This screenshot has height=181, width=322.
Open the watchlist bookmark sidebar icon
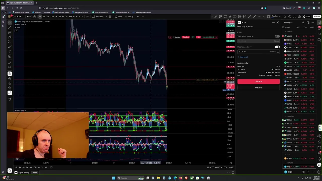tap(319, 22)
